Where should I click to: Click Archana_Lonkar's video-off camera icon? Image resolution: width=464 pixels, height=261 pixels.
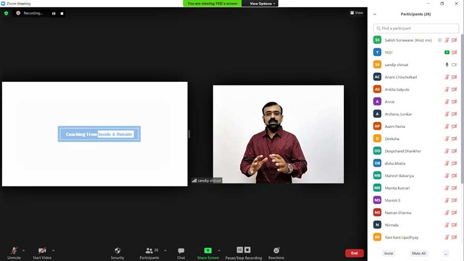tap(454, 114)
